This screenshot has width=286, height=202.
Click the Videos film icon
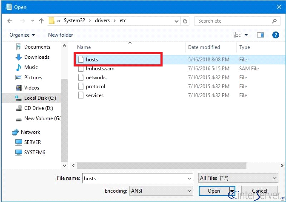pyautogui.click(x=19, y=88)
